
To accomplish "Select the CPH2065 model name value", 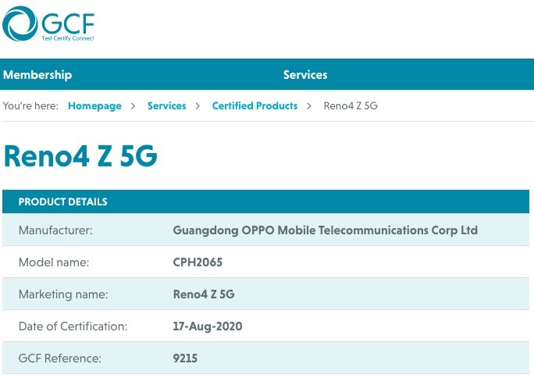I will click(x=198, y=262).
